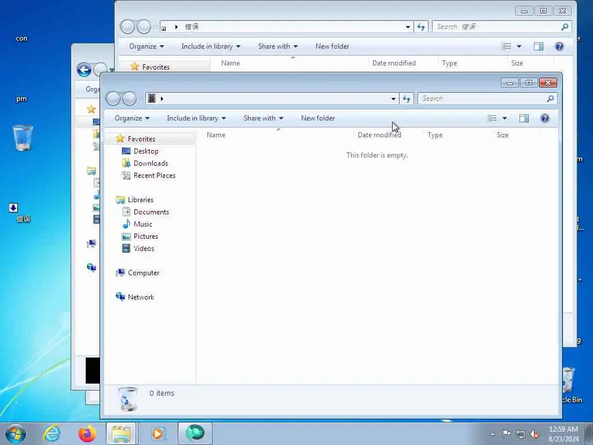Launch Firefox from the taskbar
Image resolution: width=593 pixels, height=445 pixels.
coord(87,433)
